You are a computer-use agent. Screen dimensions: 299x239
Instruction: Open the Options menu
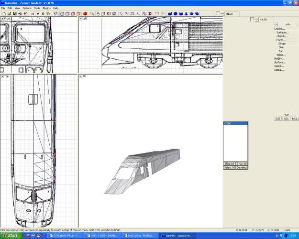point(27,8)
